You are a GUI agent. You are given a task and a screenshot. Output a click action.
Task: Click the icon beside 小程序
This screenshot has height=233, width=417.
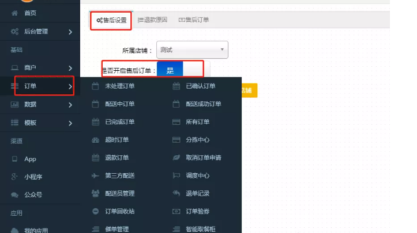[x=14, y=177]
